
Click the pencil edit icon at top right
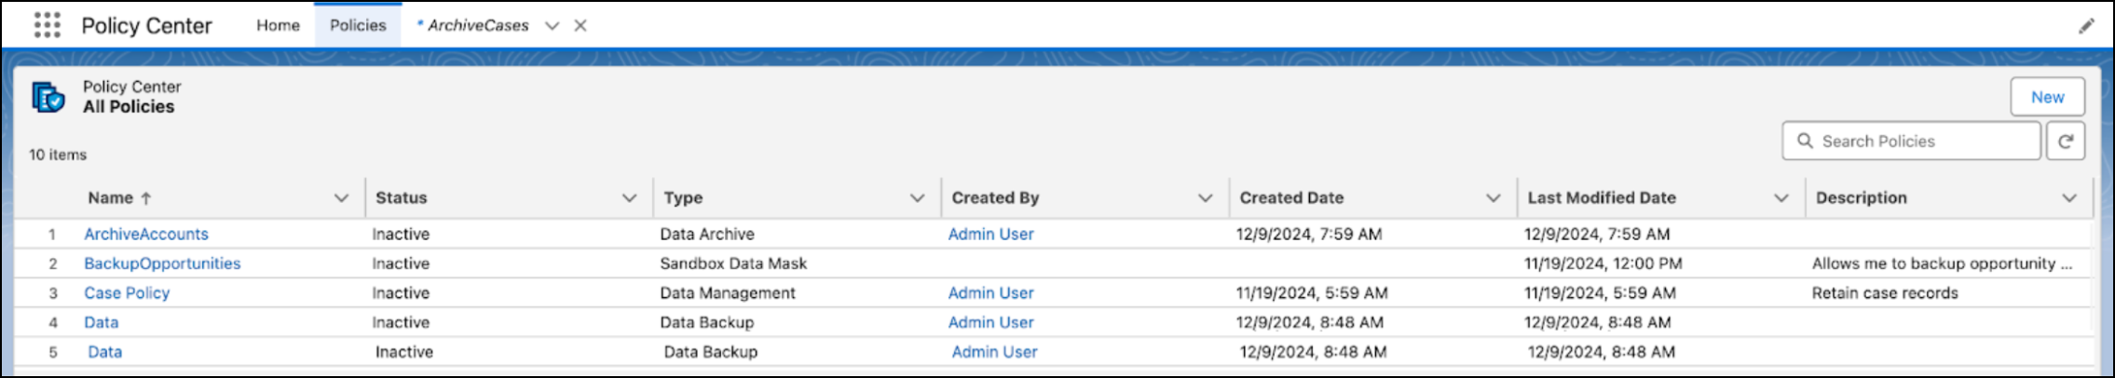[2086, 26]
